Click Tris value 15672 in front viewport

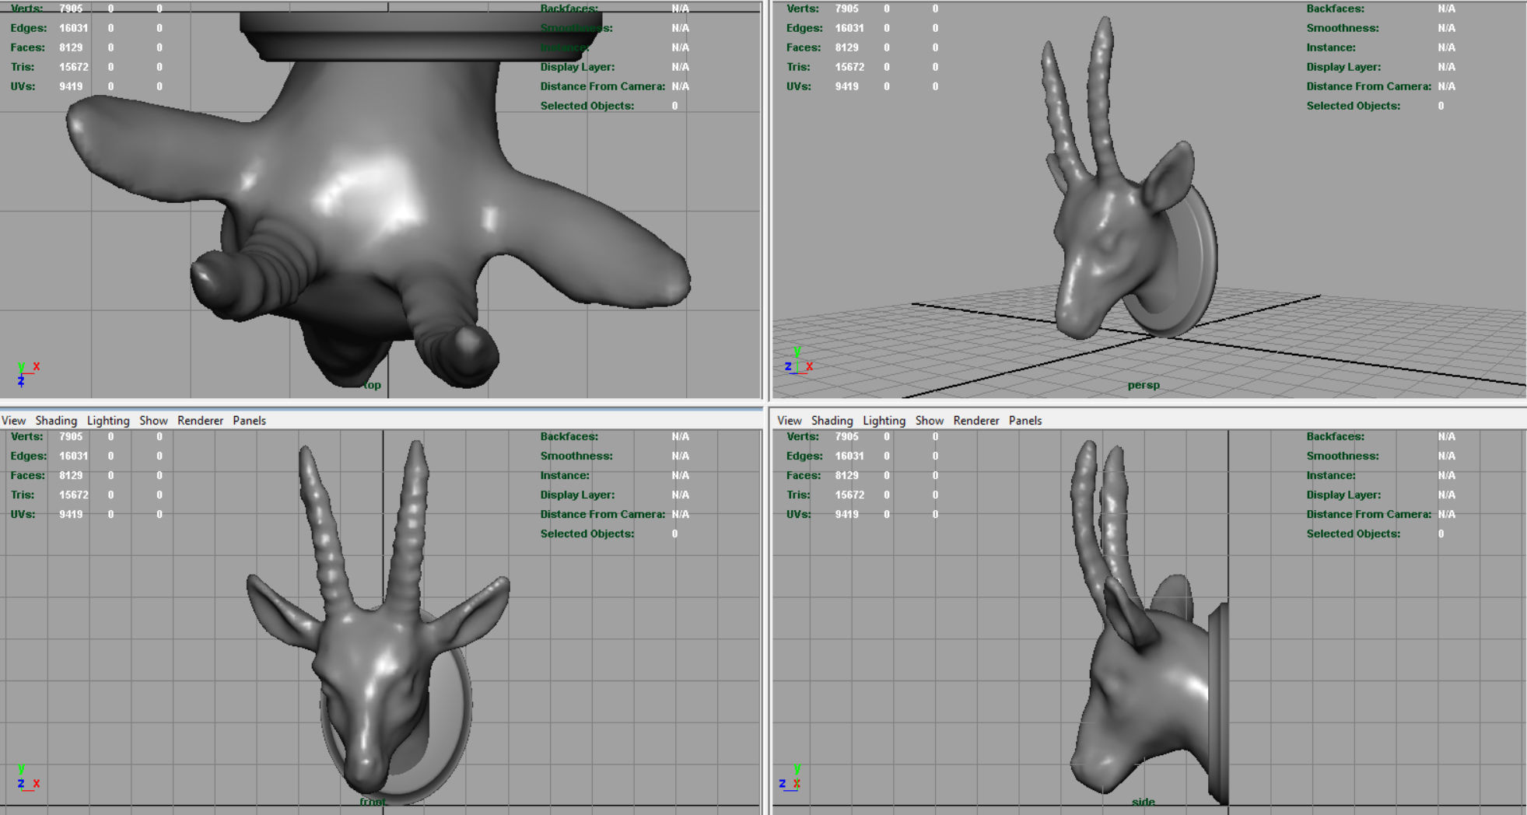[x=73, y=495]
